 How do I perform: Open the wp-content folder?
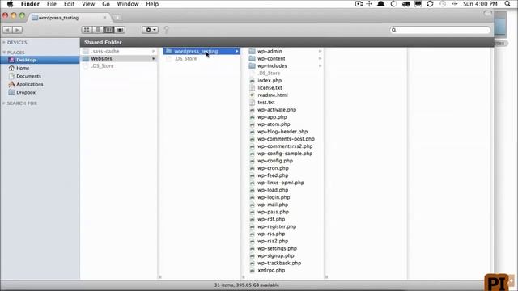(271, 59)
